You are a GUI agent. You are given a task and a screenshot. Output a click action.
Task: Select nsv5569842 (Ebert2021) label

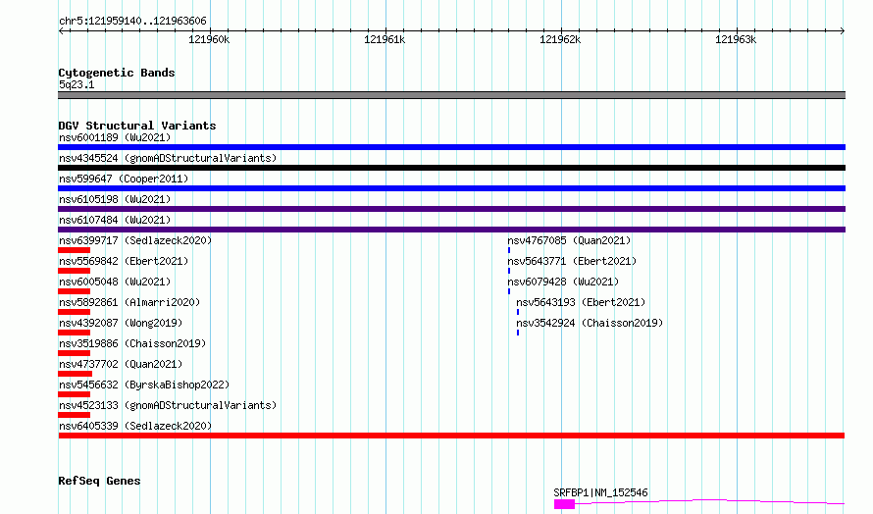(124, 261)
